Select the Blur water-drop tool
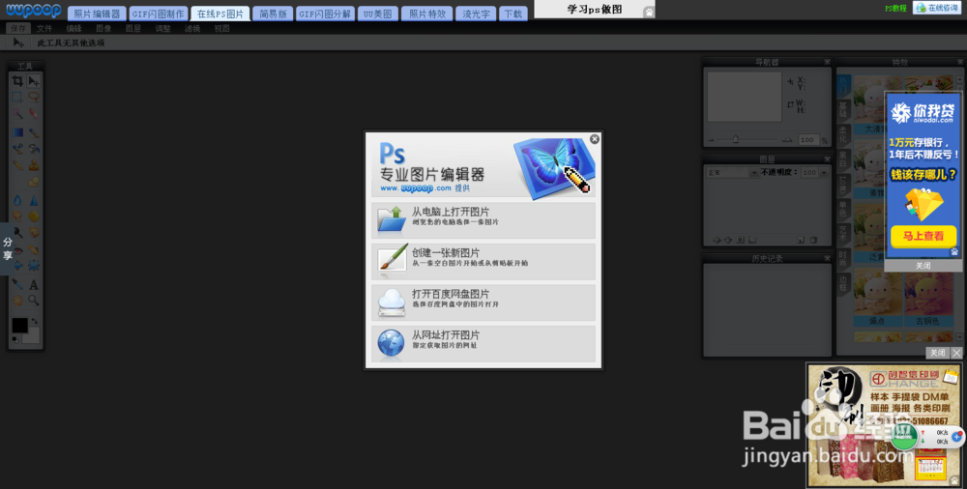The image size is (967, 489). 17,200
